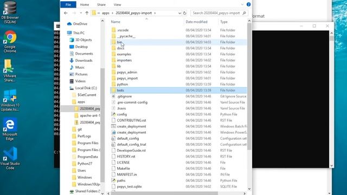This screenshot has height=195, width=347.
Task: Expand the ribbon with the chevron
Action: [x=242, y=4]
